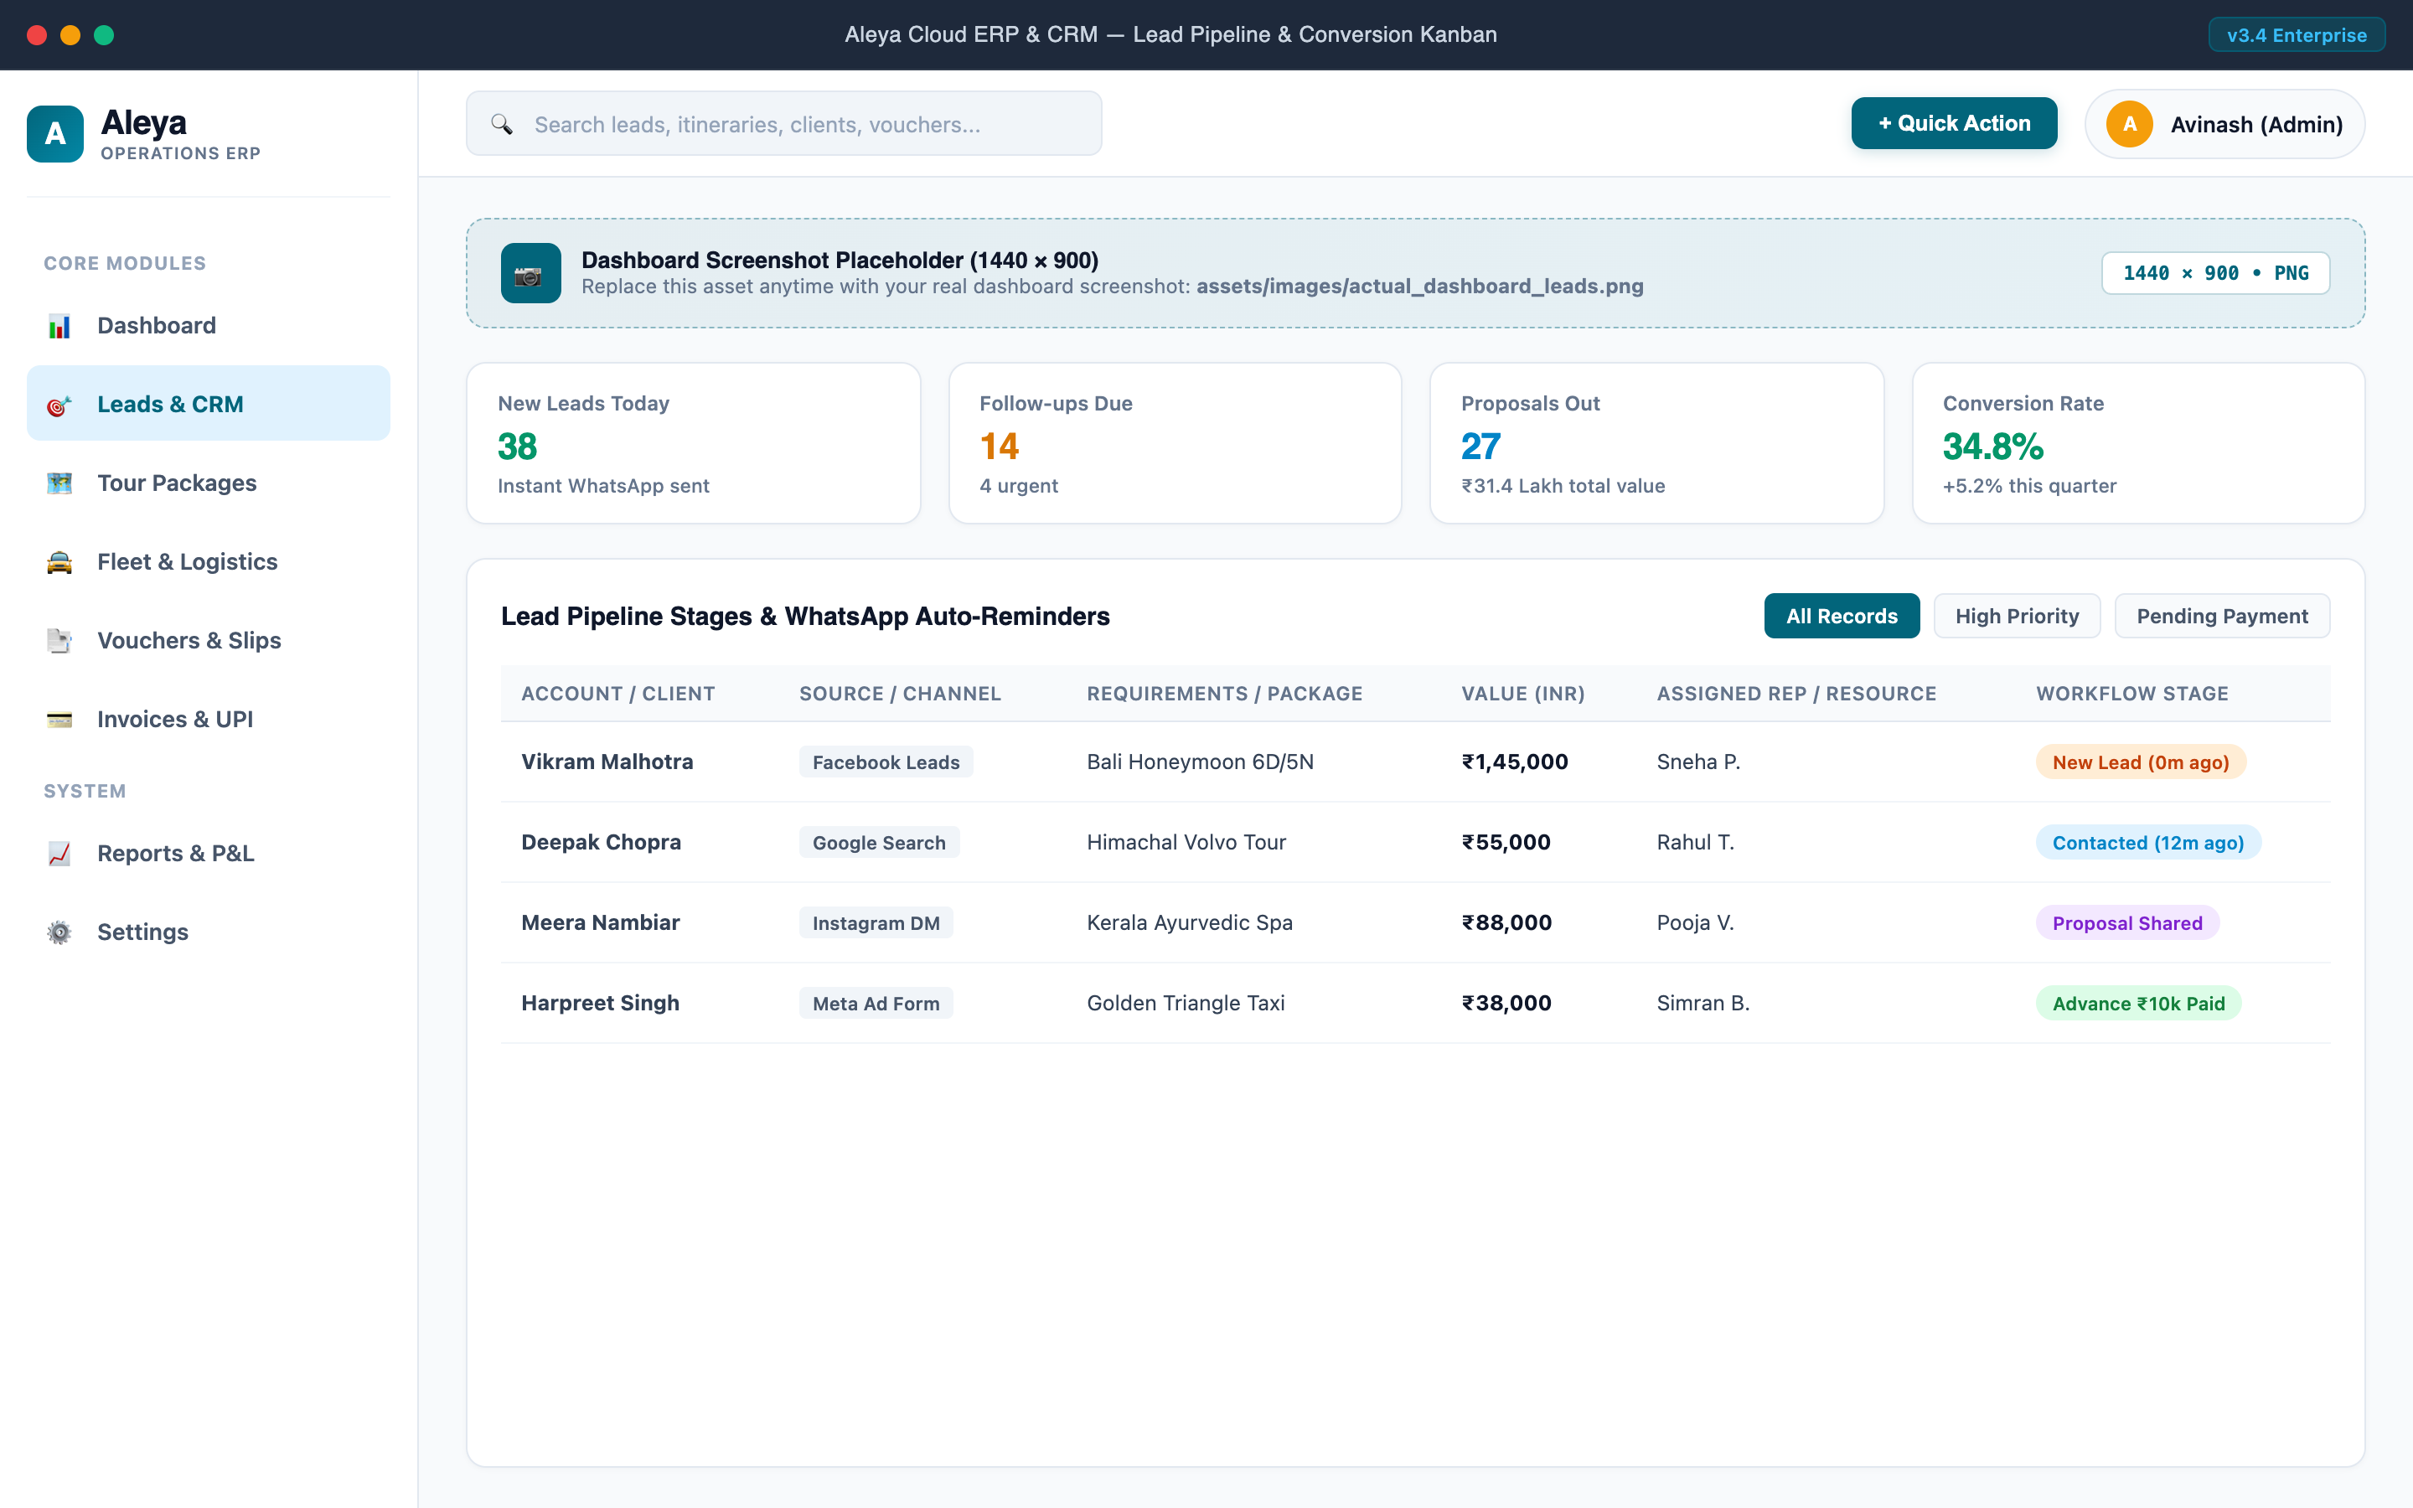Select the Vikram Malhotra client name

click(607, 762)
